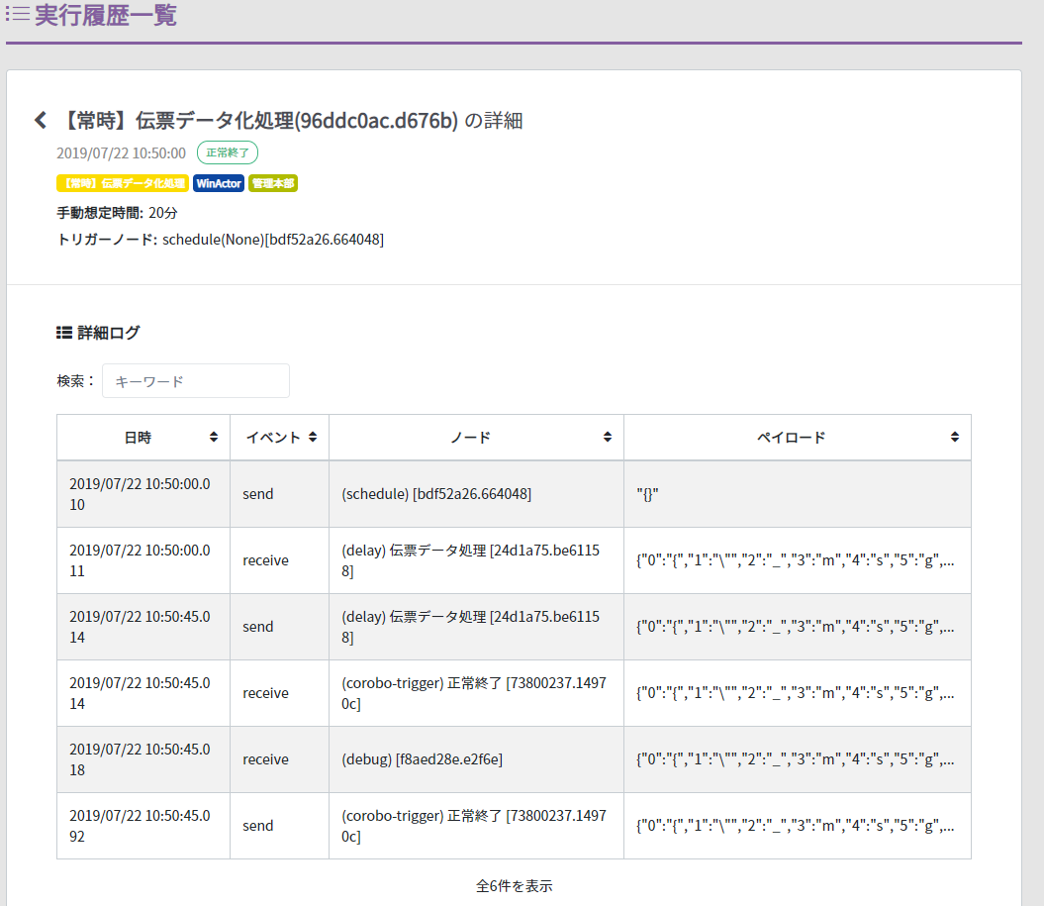Select the green 管理本部 tag
This screenshot has height=906, width=1044.
(x=273, y=183)
